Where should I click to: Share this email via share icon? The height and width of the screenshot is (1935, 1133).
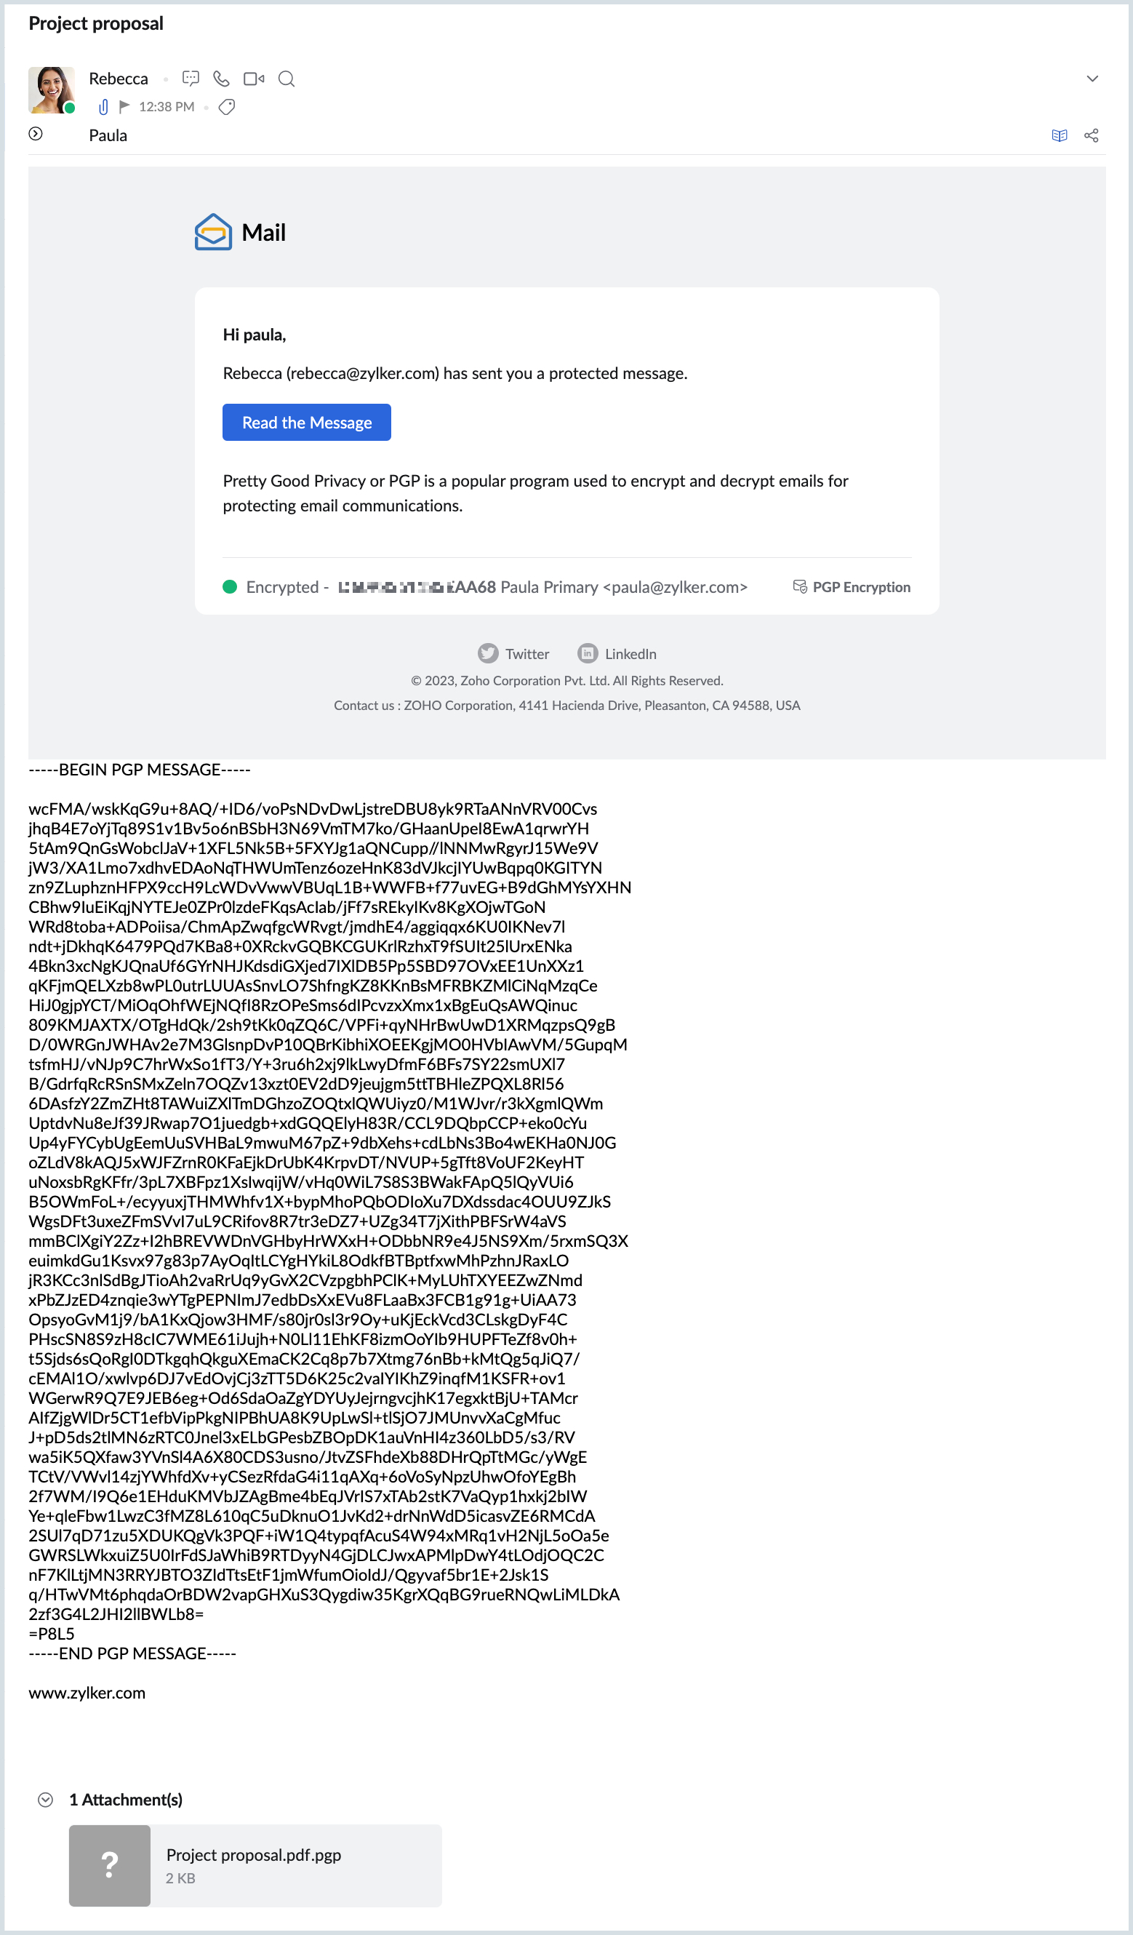tap(1091, 136)
